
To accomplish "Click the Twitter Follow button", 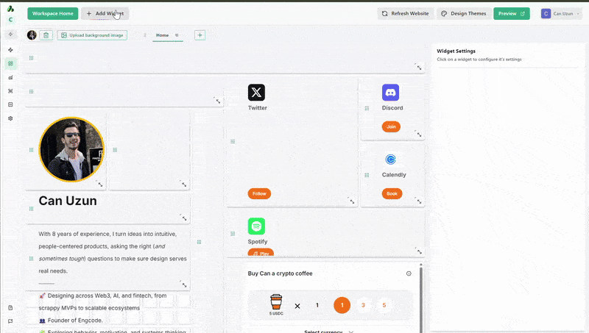I will [259, 193].
